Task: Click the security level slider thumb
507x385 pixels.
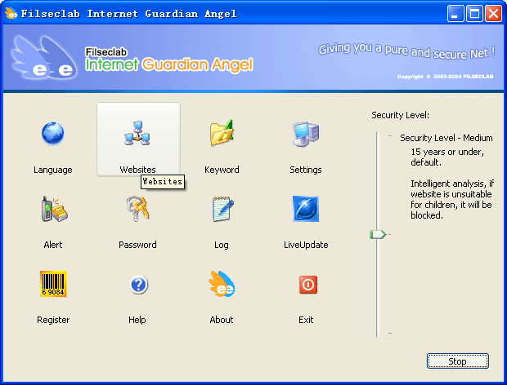Action: [x=377, y=235]
